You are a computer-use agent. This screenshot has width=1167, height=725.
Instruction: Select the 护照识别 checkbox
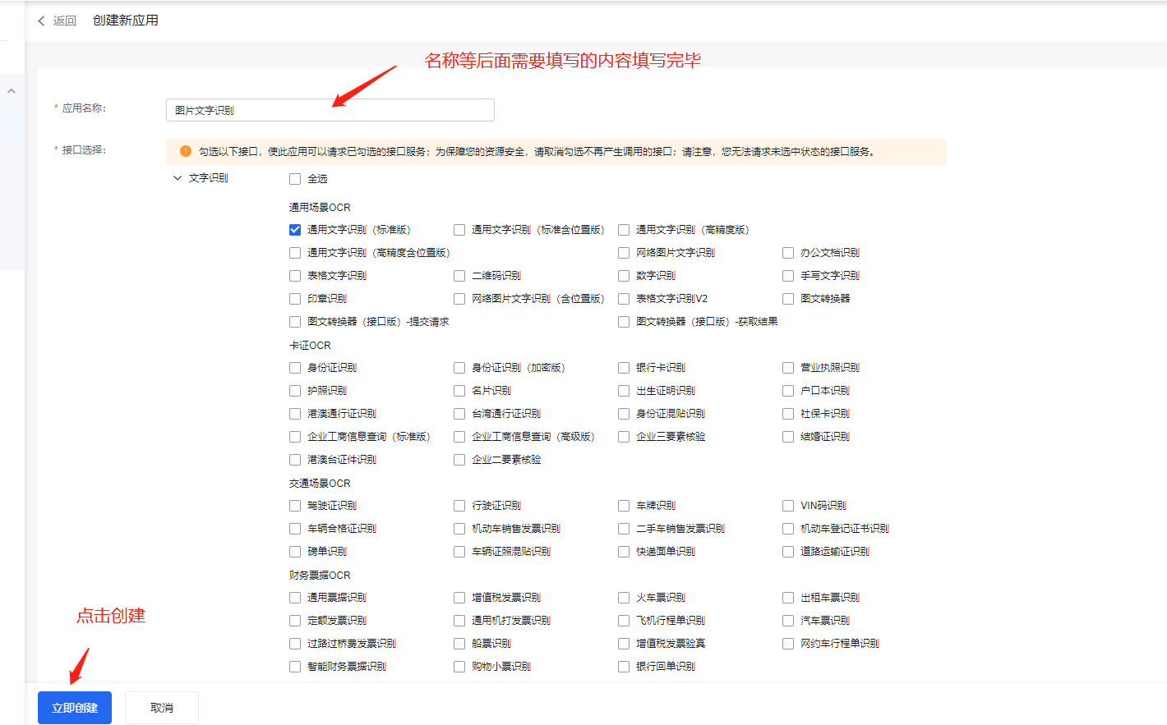click(295, 391)
